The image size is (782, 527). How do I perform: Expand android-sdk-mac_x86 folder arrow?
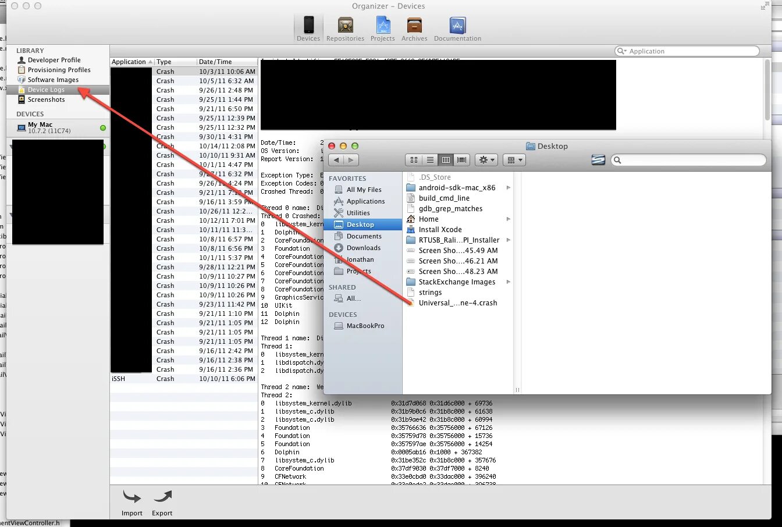point(509,188)
